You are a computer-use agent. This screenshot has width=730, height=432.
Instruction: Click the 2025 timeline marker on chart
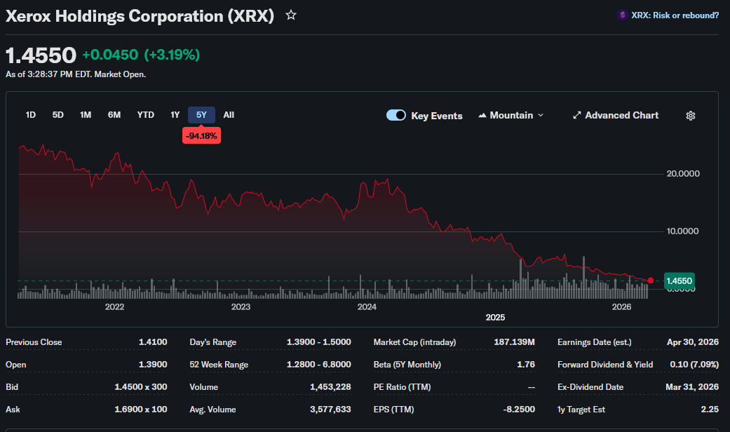point(495,318)
